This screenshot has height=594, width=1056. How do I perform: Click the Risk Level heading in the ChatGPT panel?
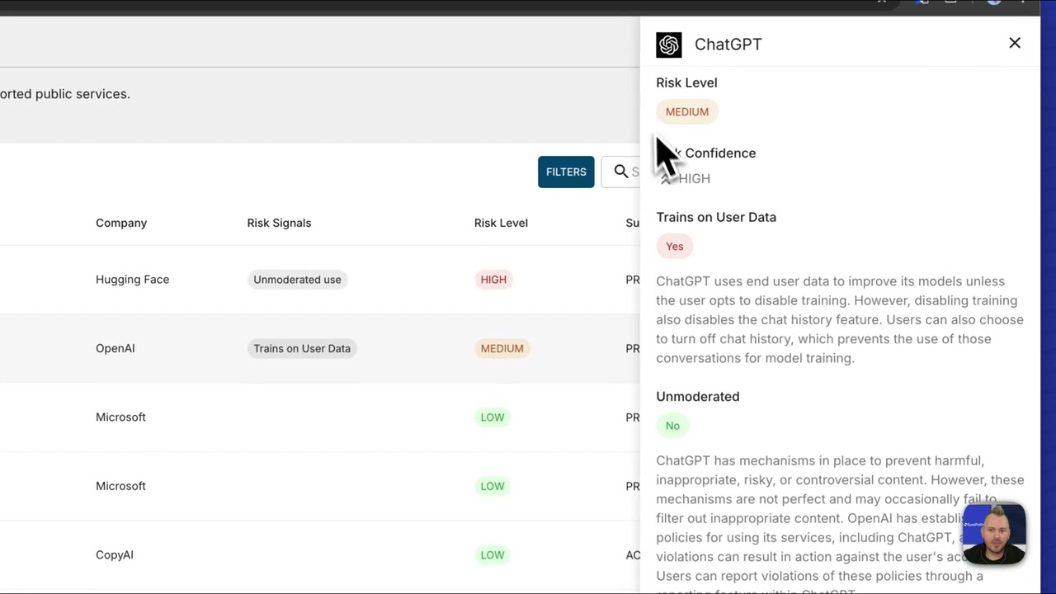click(686, 82)
